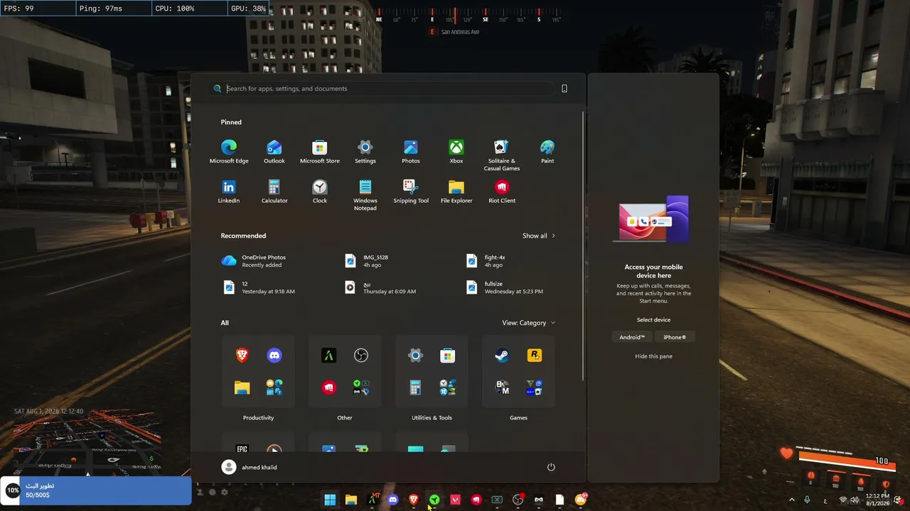Toggle the mobile device pane icon beside search
This screenshot has width=910, height=511.
[564, 89]
